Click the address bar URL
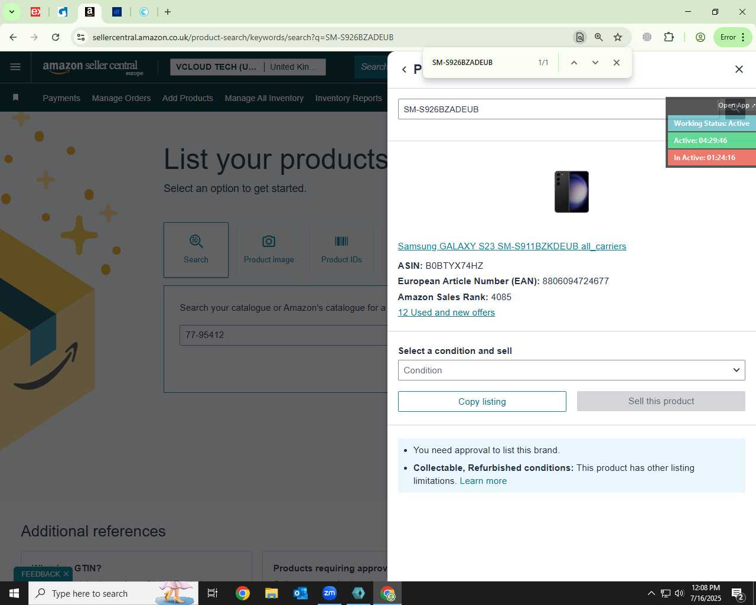This screenshot has width=756, height=605. [x=243, y=37]
